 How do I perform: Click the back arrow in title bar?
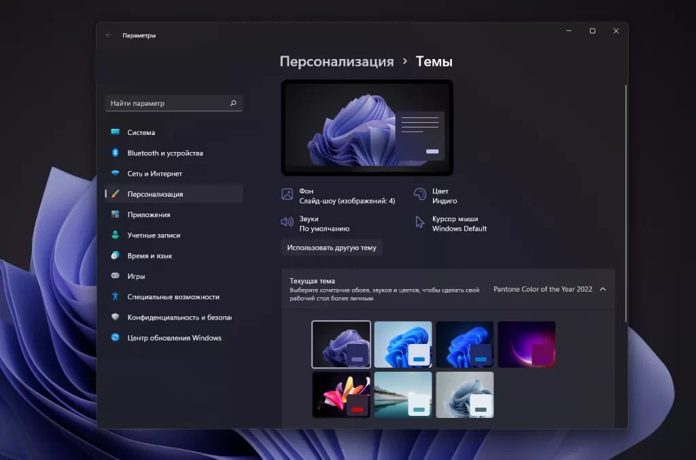[109, 35]
